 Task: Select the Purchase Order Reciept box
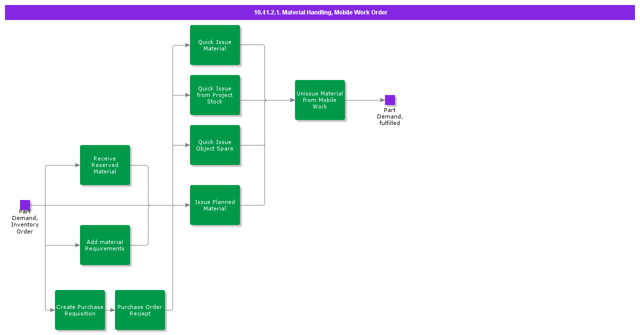pos(140,310)
